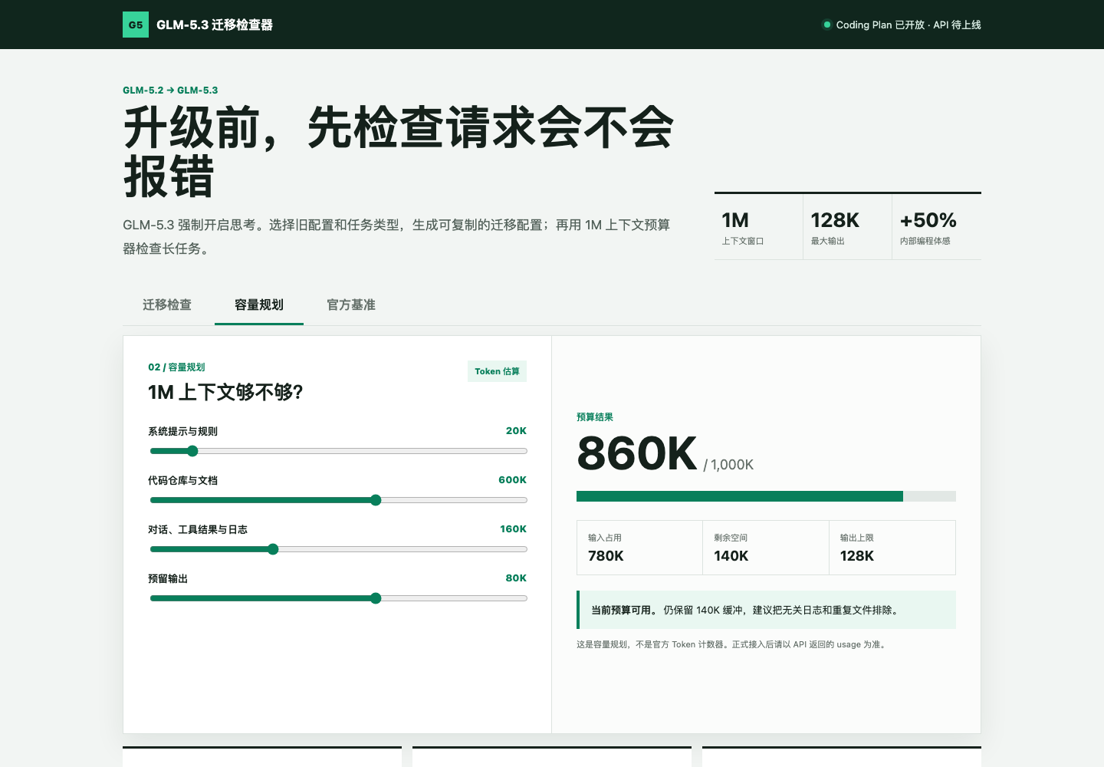Viewport: 1104px width, 767px height.
Task: Click the 1M 上下文够不够? heading
Action: pos(225,393)
